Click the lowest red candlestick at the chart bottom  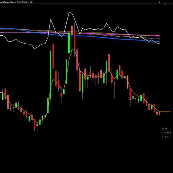click(x=35, y=124)
